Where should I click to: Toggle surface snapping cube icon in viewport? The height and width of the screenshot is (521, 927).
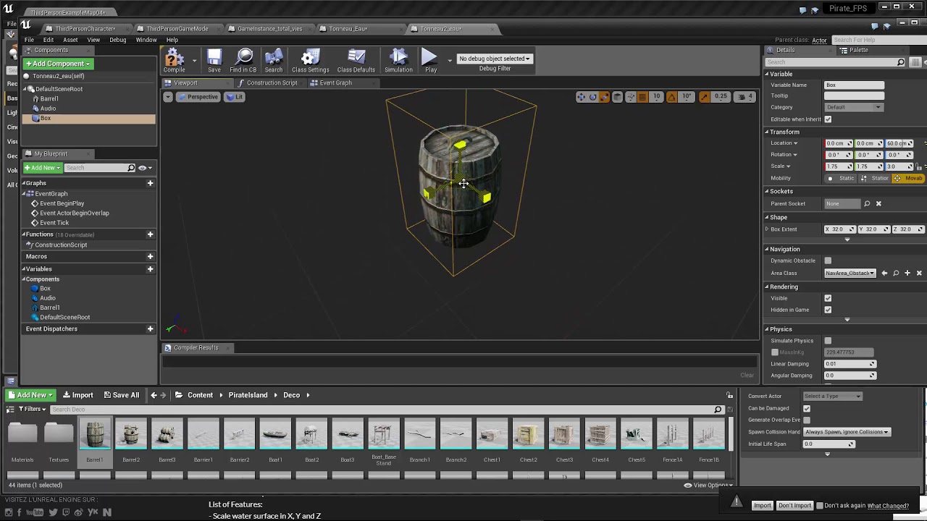[x=618, y=97]
